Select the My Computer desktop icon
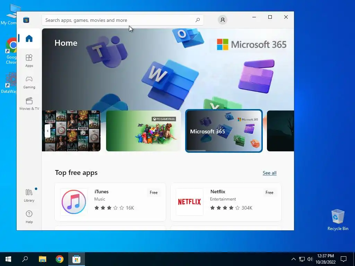The image size is (355, 266). (9, 15)
